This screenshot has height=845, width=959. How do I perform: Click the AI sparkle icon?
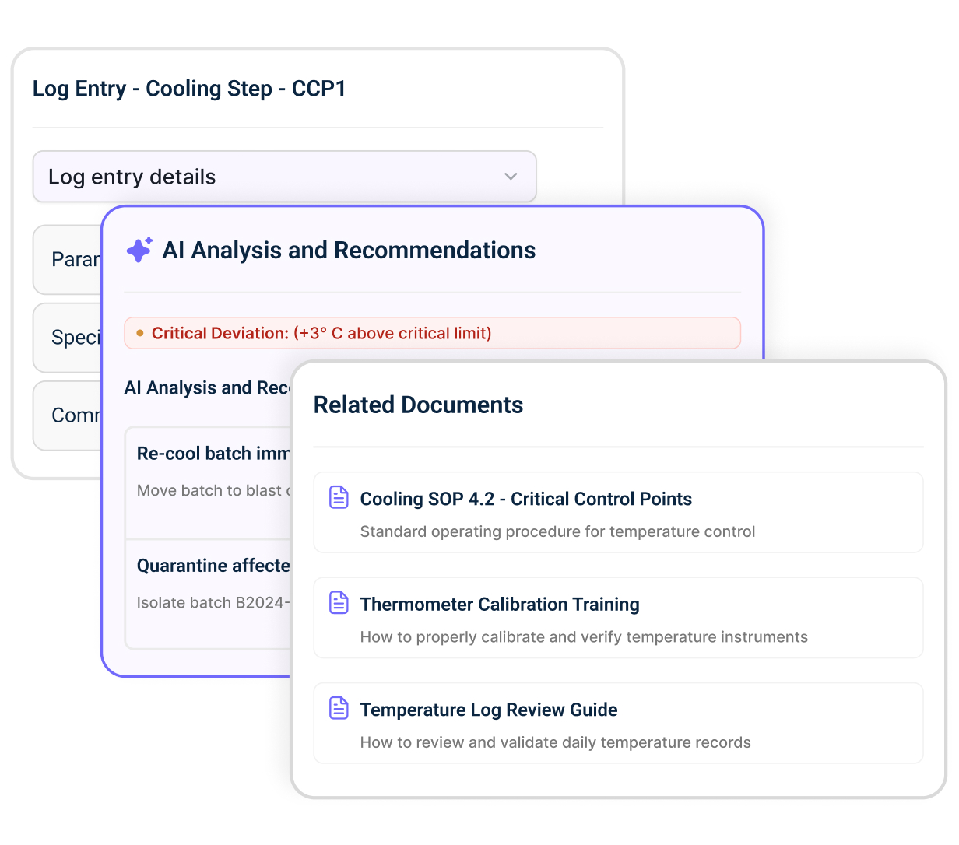point(139,250)
